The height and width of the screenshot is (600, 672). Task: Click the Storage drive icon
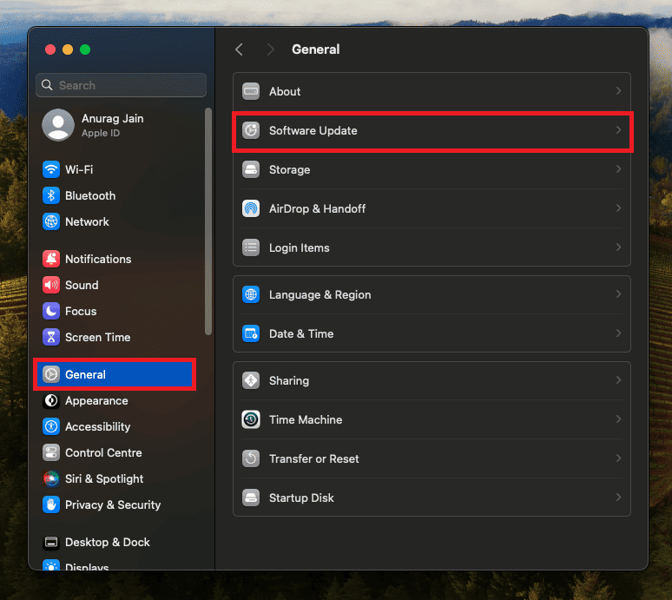251,169
